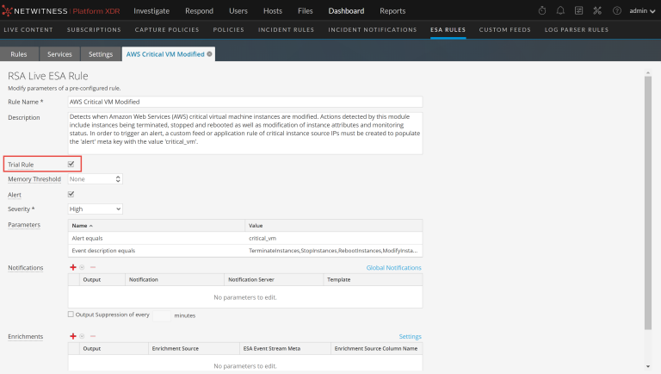
Task: Open Global Notifications link
Action: pyautogui.click(x=393, y=268)
